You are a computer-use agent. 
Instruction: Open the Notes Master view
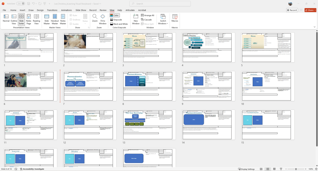[x=63, y=19]
